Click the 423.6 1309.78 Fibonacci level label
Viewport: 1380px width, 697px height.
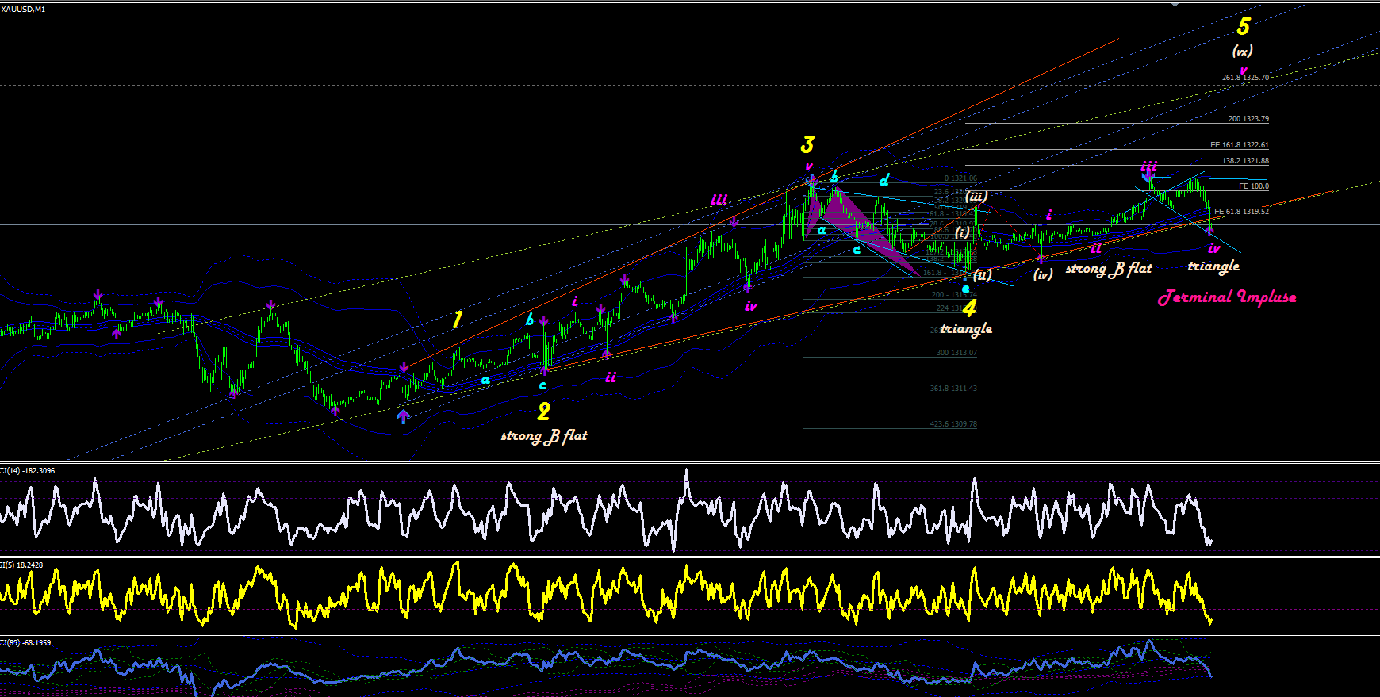953,424
